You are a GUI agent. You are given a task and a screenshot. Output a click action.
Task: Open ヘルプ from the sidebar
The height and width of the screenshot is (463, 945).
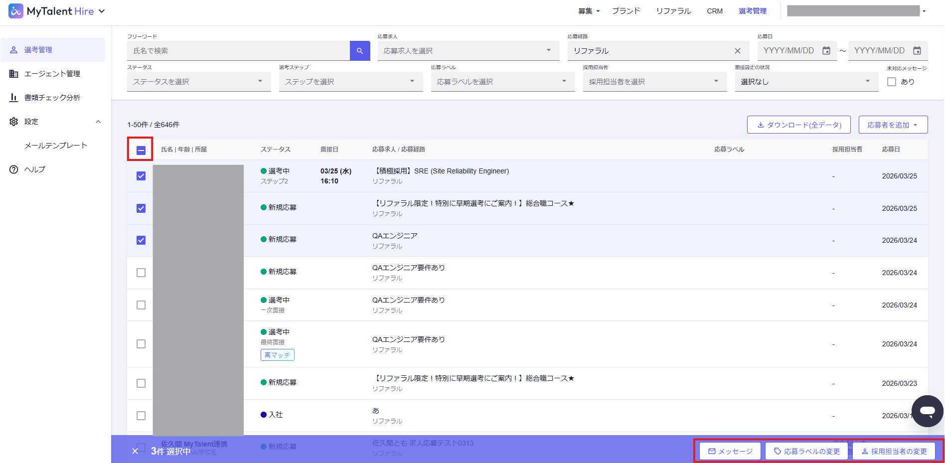point(35,169)
